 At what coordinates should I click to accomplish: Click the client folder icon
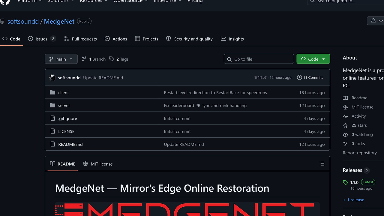pyautogui.click(x=53, y=92)
